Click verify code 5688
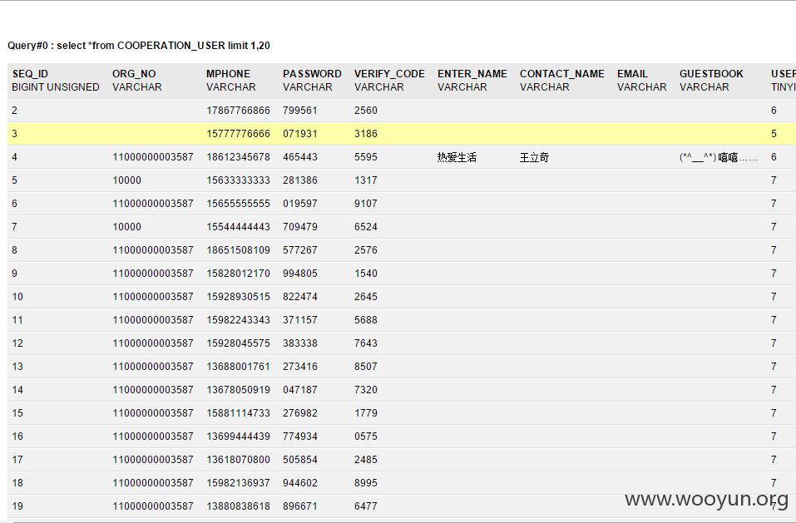 (366, 320)
